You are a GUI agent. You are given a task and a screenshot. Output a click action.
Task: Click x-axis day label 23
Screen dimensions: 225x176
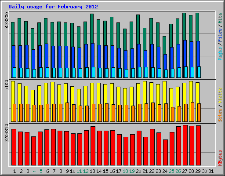click(158, 171)
